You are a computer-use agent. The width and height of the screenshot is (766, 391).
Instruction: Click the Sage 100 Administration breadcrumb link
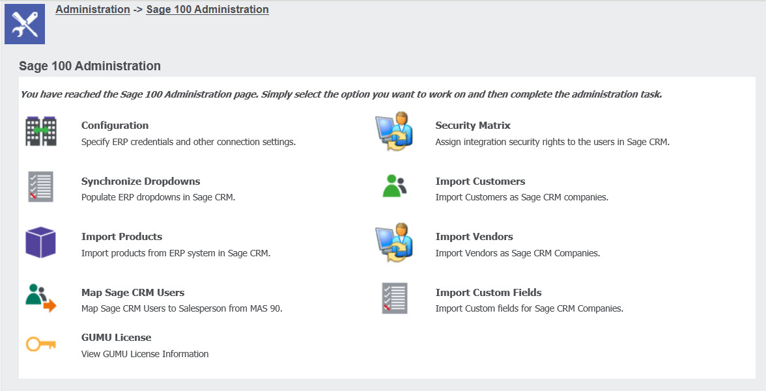pyautogui.click(x=207, y=9)
